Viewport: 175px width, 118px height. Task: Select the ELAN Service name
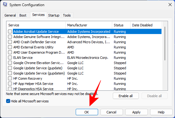tap(23, 58)
